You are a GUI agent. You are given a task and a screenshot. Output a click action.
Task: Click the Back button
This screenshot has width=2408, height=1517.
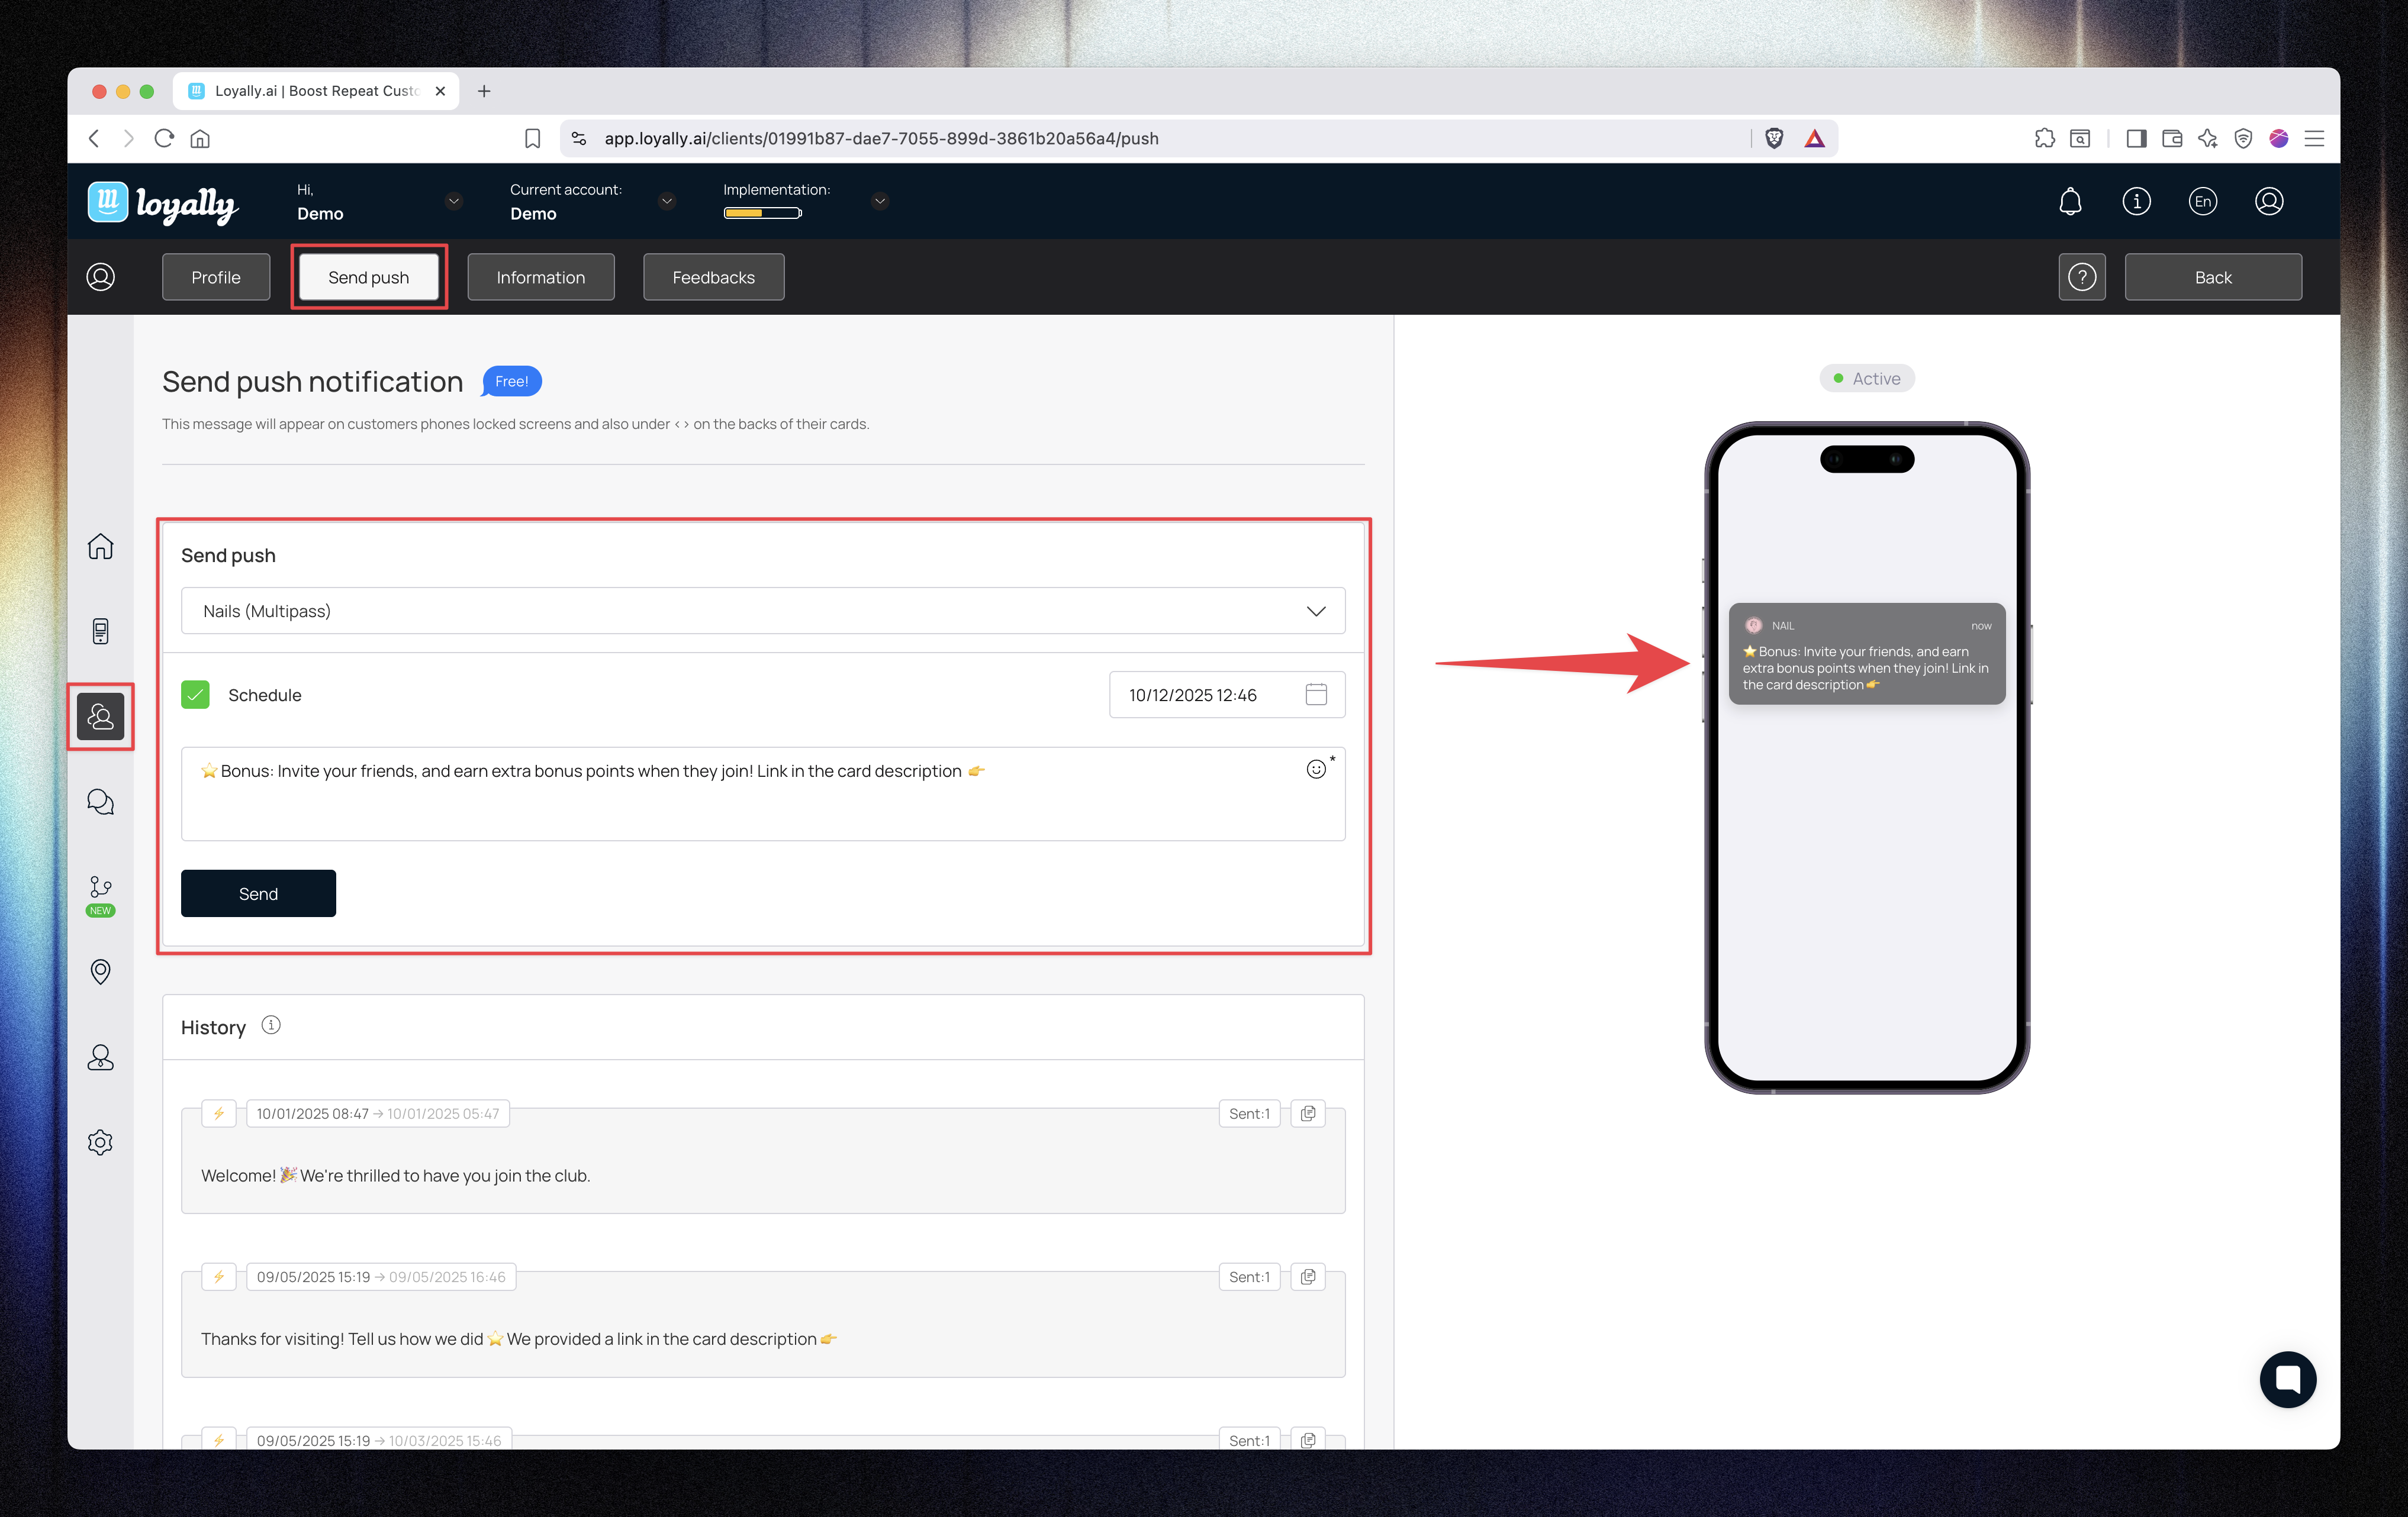(x=2212, y=277)
